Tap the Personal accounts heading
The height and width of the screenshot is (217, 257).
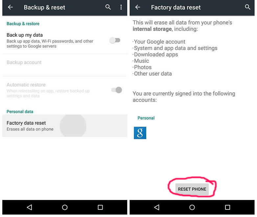146,118
